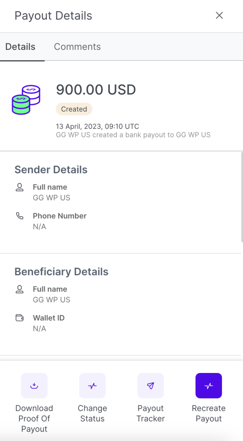Screen dimensions: 243x441
Task: Click the Download Proof Of Payout icon
Action: pyautogui.click(x=34, y=385)
